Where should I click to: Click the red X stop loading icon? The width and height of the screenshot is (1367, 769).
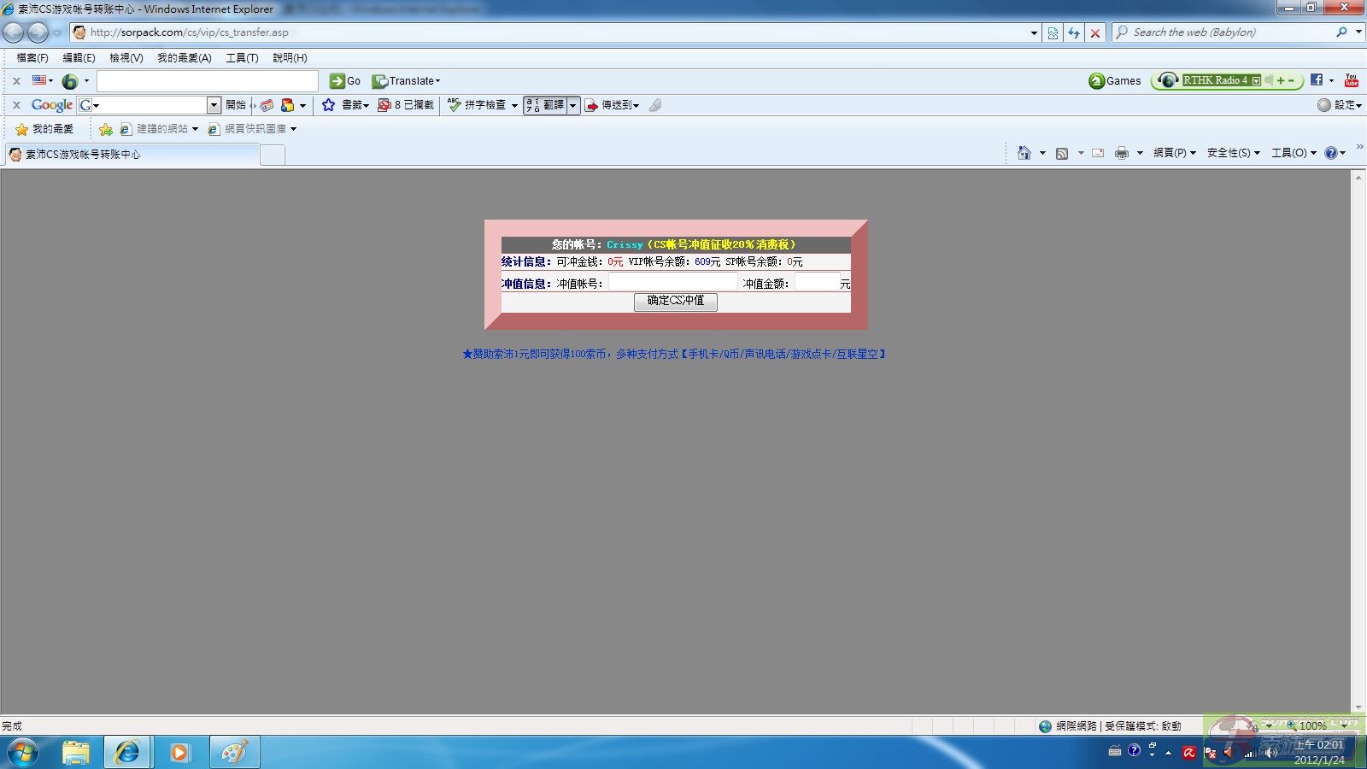click(1094, 32)
